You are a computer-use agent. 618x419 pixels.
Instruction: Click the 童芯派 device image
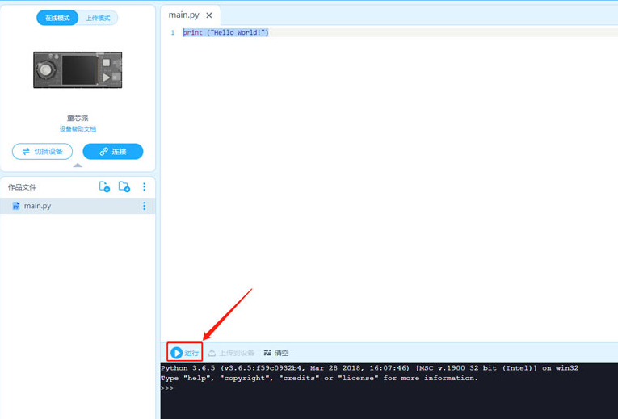(x=78, y=70)
